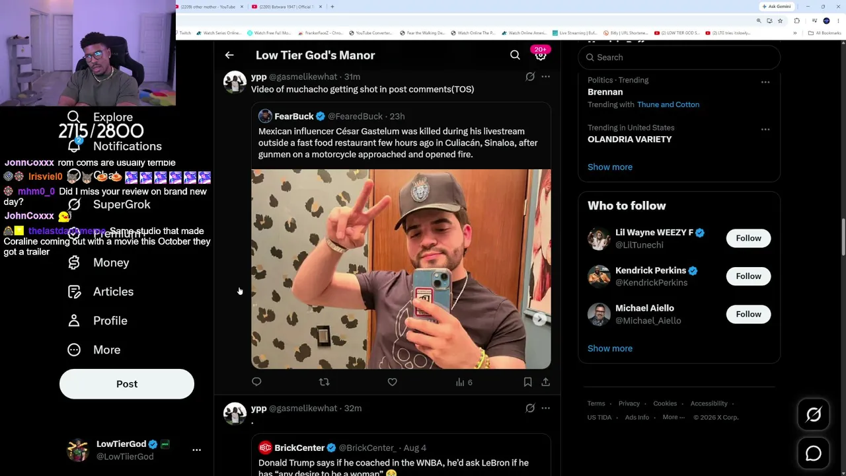Image resolution: width=846 pixels, height=476 pixels.
Task: Click the ypp username on the 31m post
Action: click(258, 77)
